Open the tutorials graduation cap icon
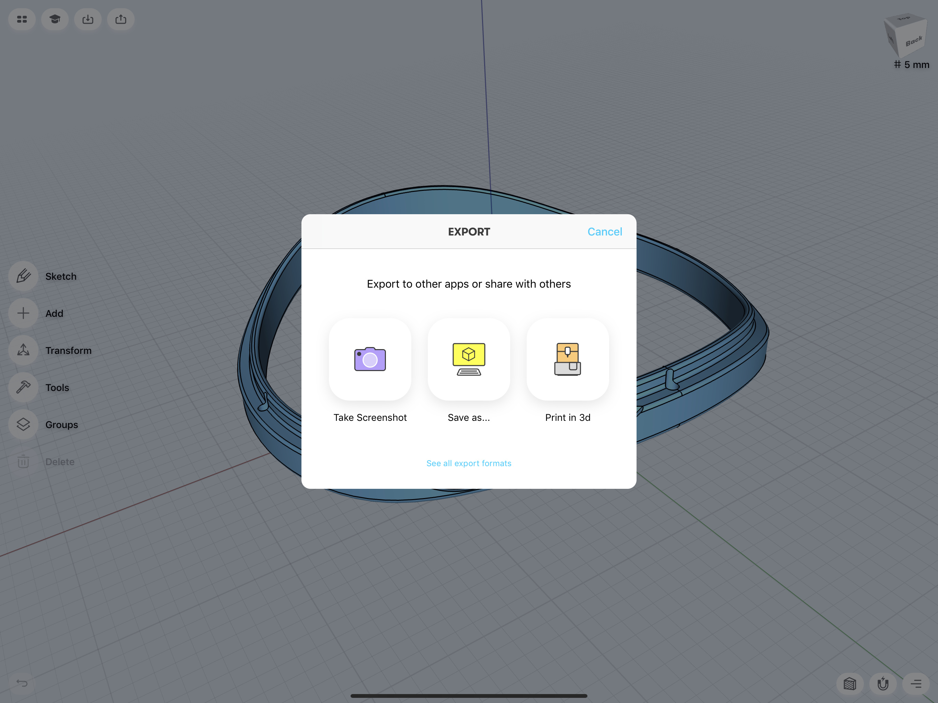Screen dimensions: 938x703 [x=55, y=20]
